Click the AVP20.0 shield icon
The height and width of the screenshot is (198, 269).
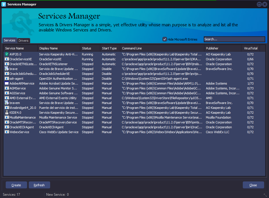(7, 54)
